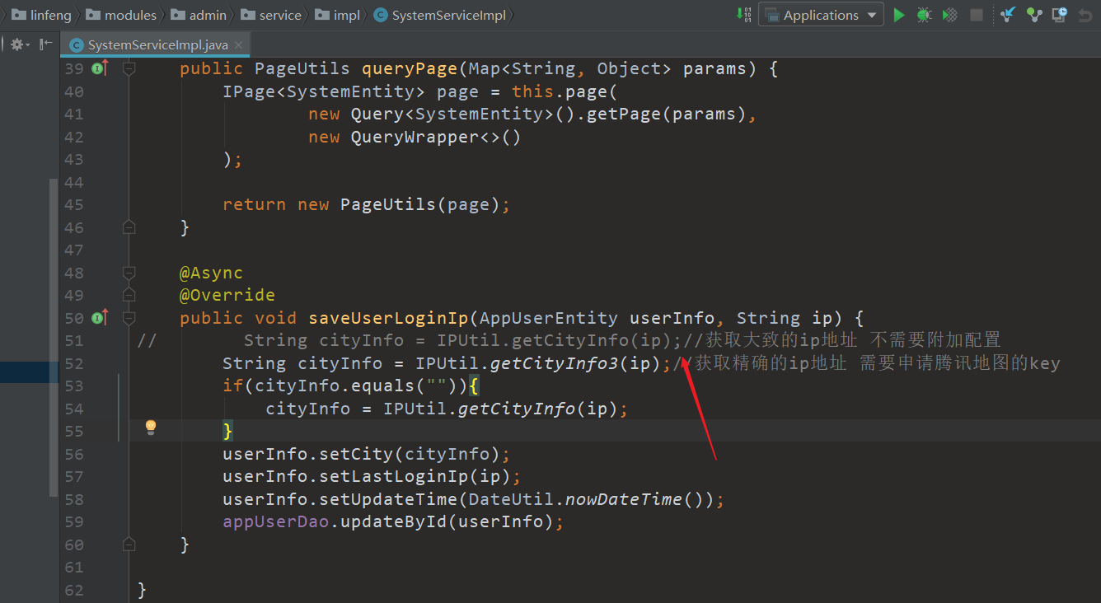Update project from VCS
This screenshot has width=1101, height=603.
(x=1008, y=15)
